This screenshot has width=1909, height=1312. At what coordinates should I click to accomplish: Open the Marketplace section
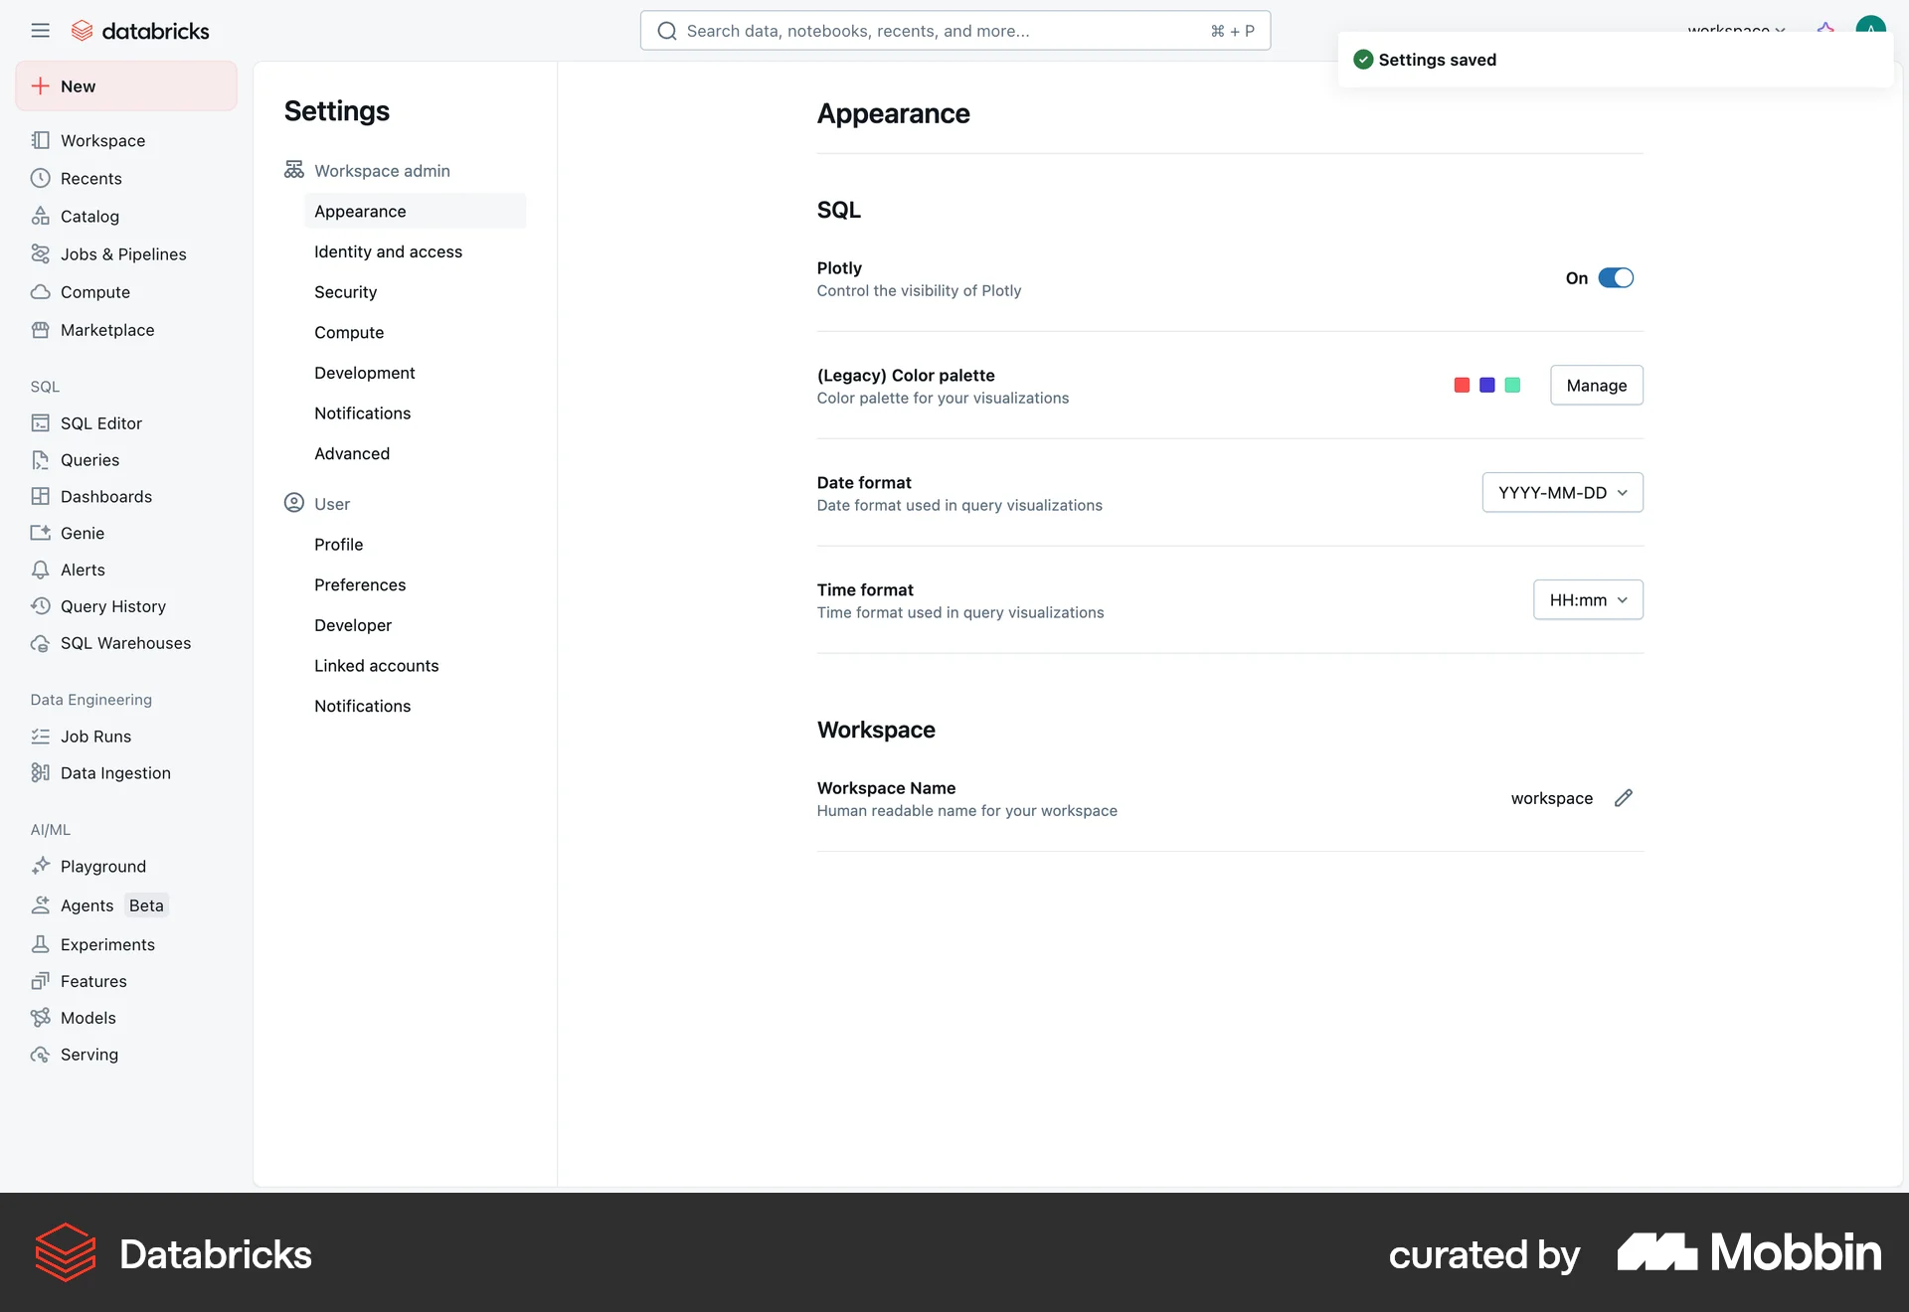106,329
